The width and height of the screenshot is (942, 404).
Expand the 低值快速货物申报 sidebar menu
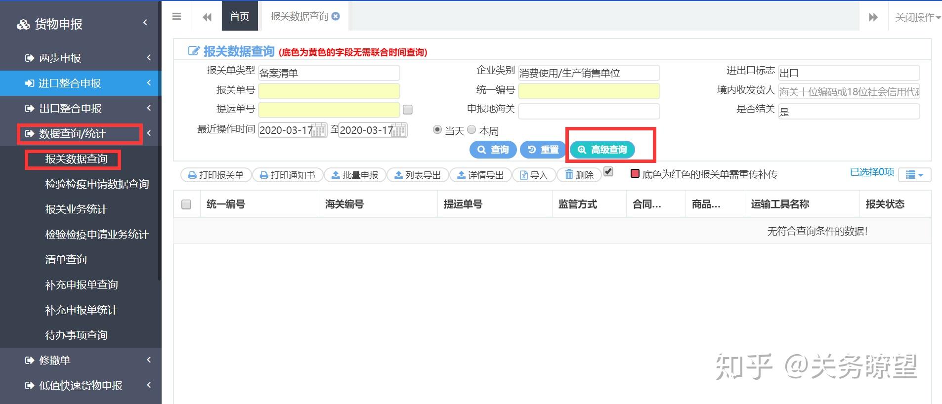pos(81,385)
